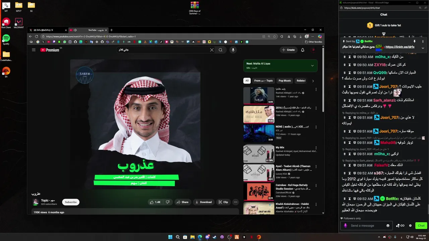Open the pinned message's three-dot options
This screenshot has width=429, height=241.
[x=423, y=42]
